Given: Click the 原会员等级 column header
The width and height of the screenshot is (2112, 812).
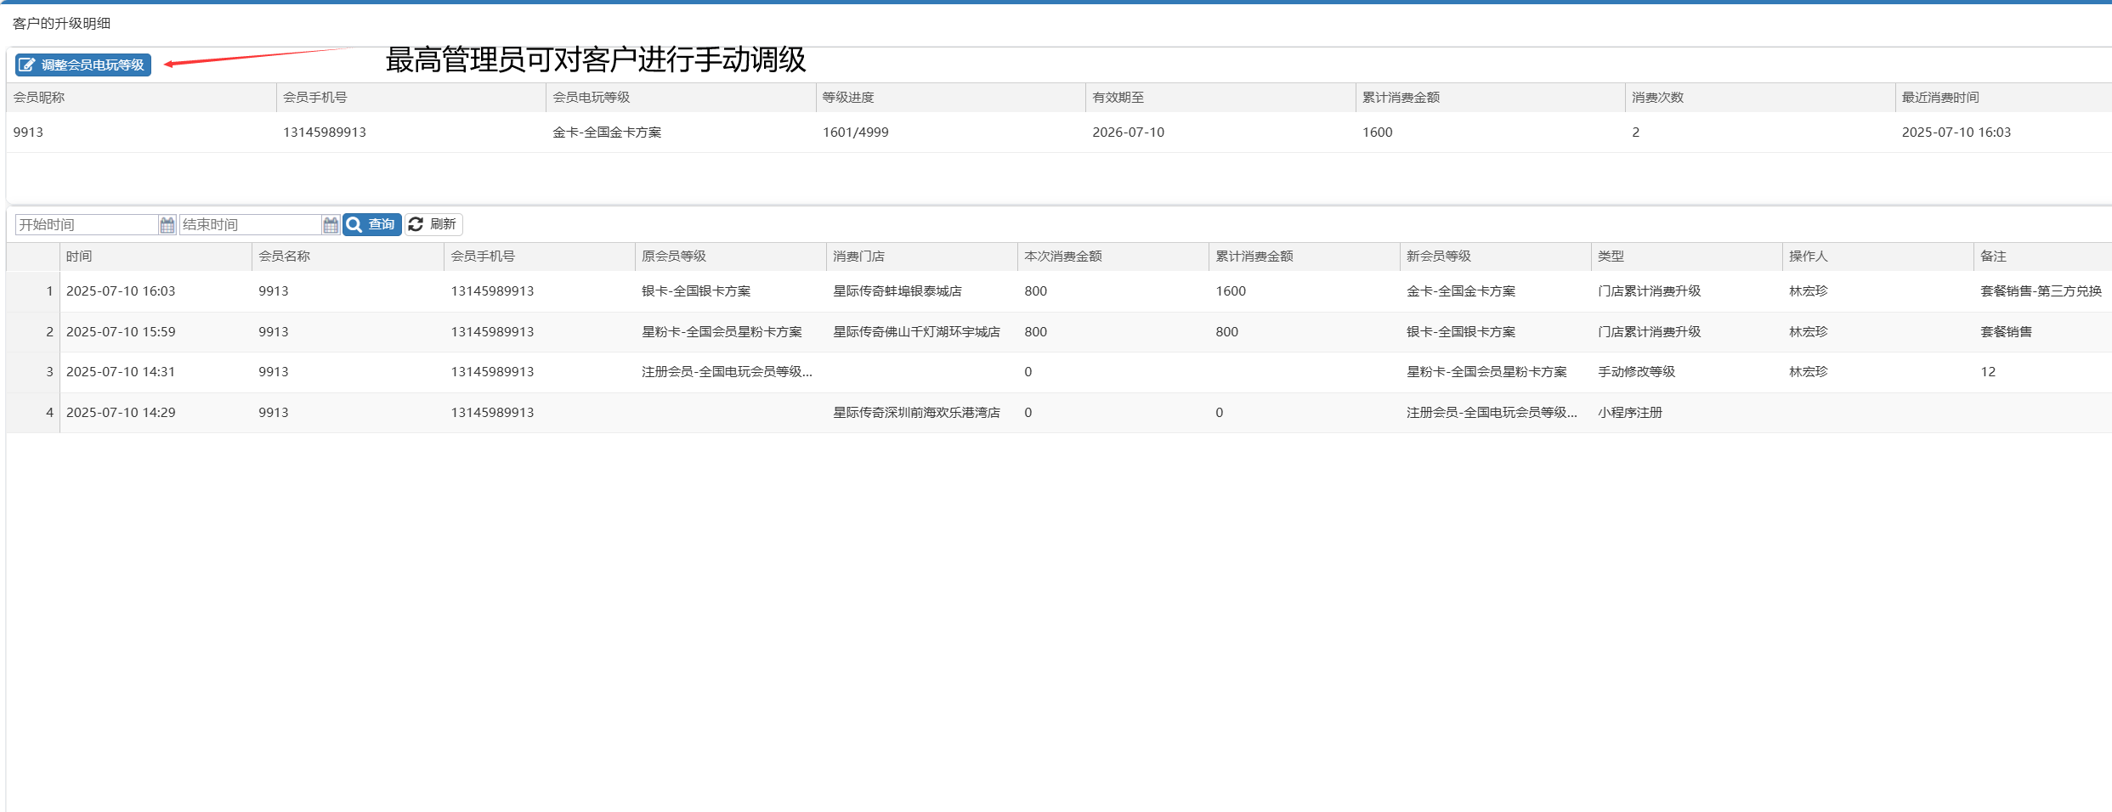Looking at the screenshot, I should point(673,257).
